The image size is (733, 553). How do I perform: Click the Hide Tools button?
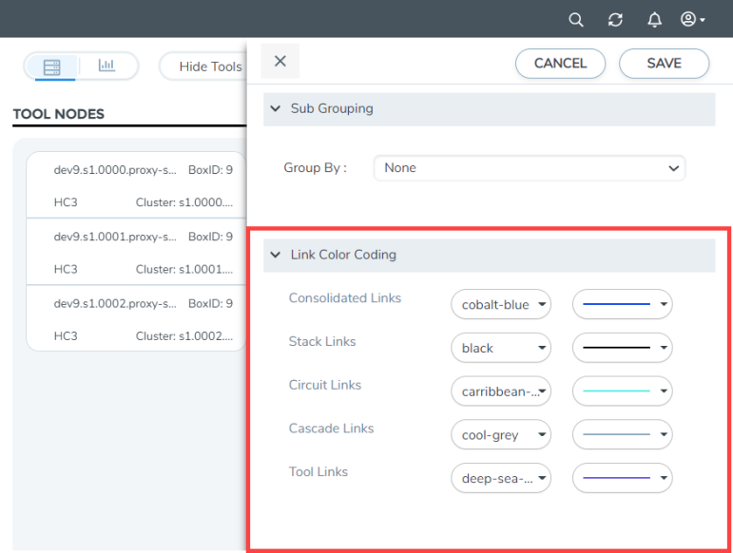(209, 67)
